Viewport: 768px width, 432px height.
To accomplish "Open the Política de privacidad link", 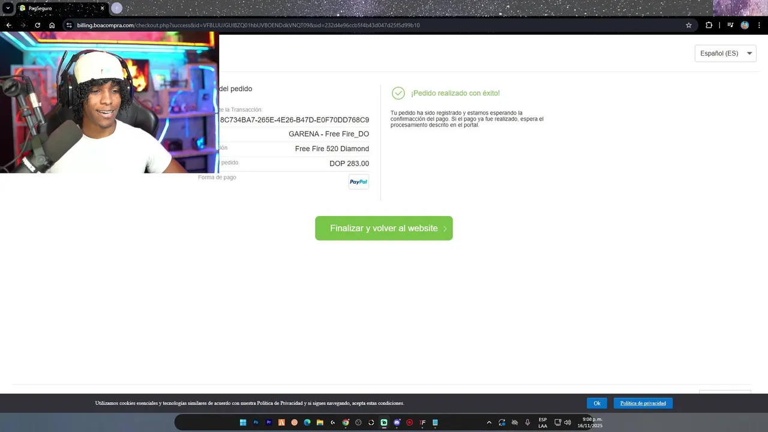I will (x=643, y=403).
